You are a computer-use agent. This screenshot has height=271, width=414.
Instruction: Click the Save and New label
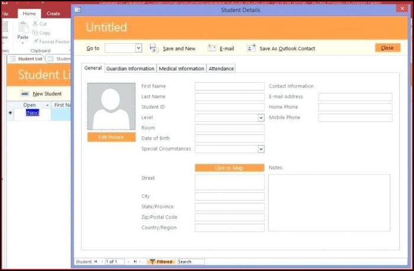click(x=179, y=49)
